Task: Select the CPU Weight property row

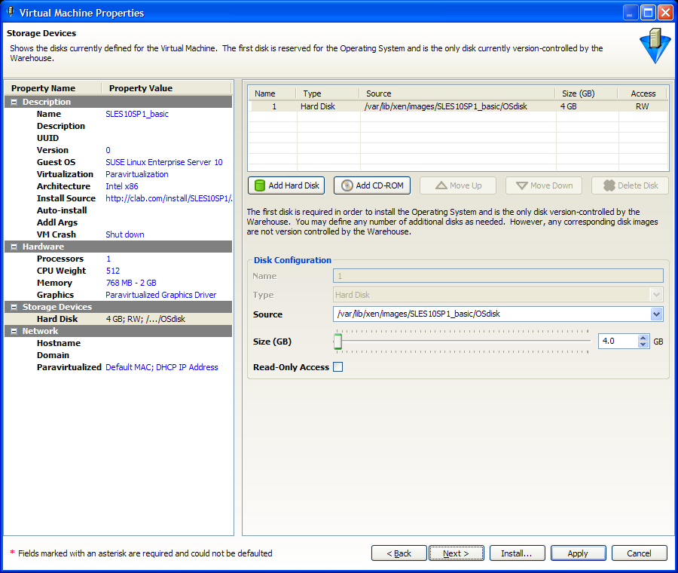Action: pyautogui.click(x=118, y=271)
